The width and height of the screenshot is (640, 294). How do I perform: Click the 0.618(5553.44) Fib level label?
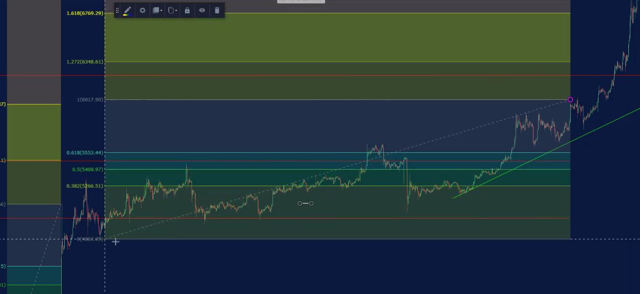tap(85, 152)
